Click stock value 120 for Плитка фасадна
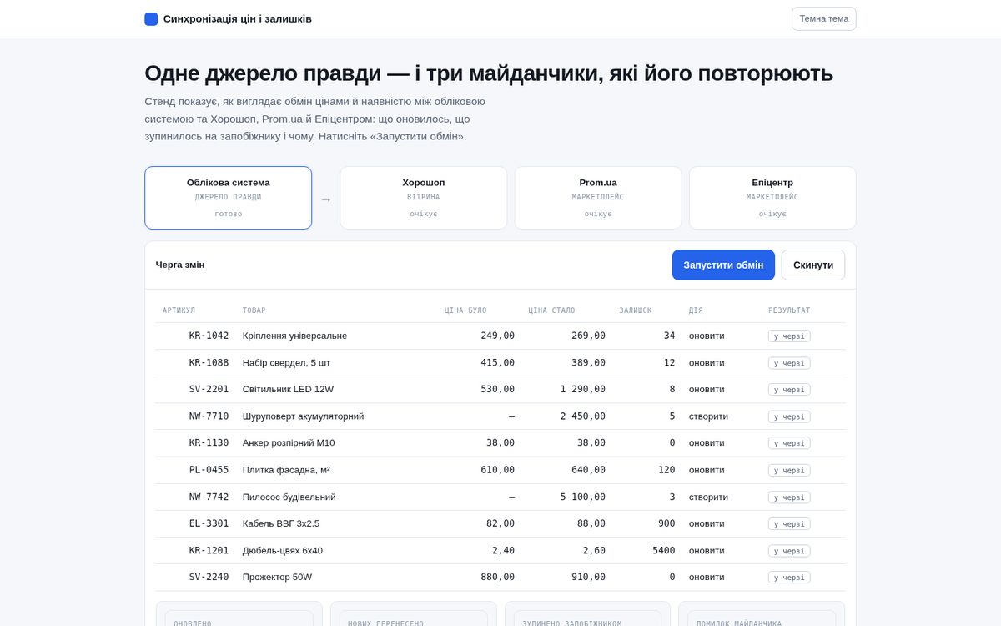This screenshot has height=626, width=1001. [x=666, y=470]
